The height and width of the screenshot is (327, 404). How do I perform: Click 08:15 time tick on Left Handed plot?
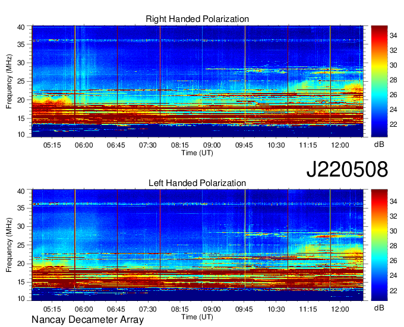pos(180,309)
